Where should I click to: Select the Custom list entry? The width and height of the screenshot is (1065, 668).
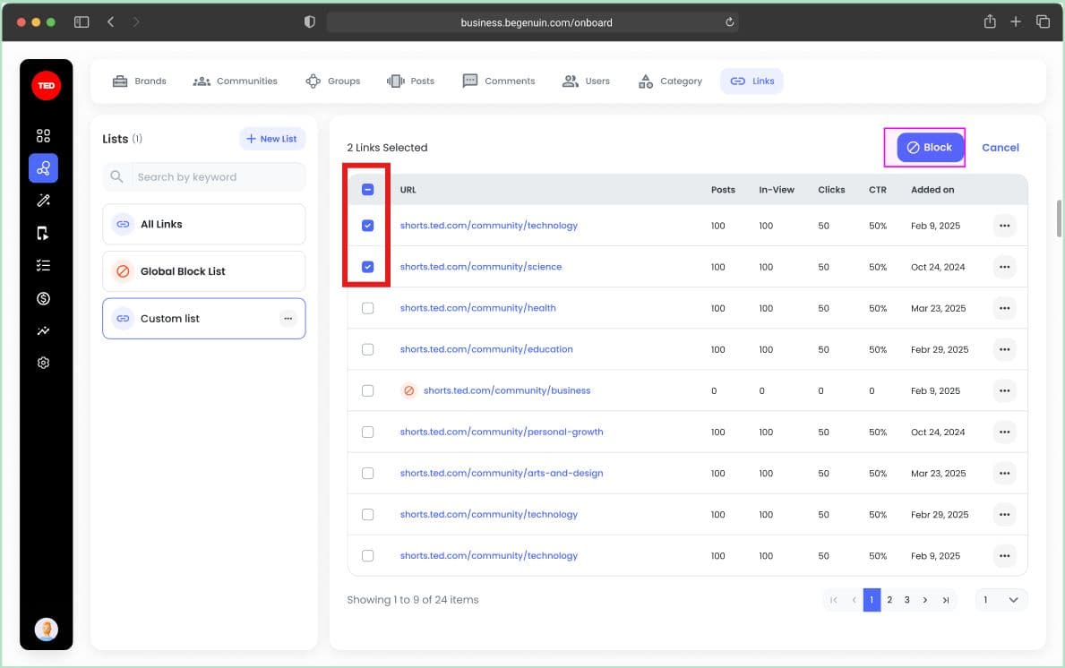(203, 319)
